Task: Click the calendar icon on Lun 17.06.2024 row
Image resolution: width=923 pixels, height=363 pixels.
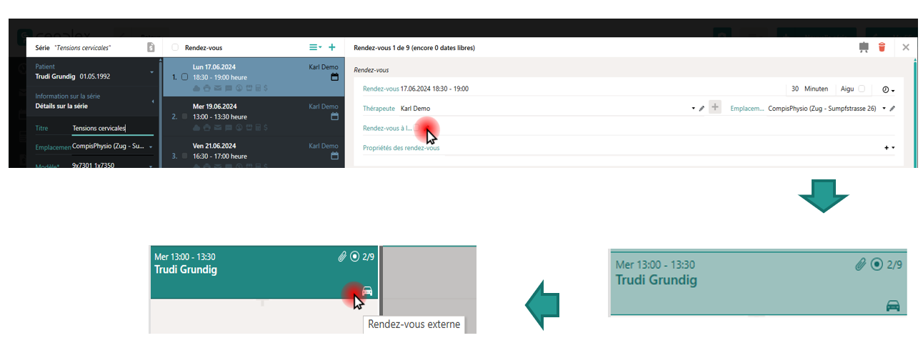Action: pos(334,77)
